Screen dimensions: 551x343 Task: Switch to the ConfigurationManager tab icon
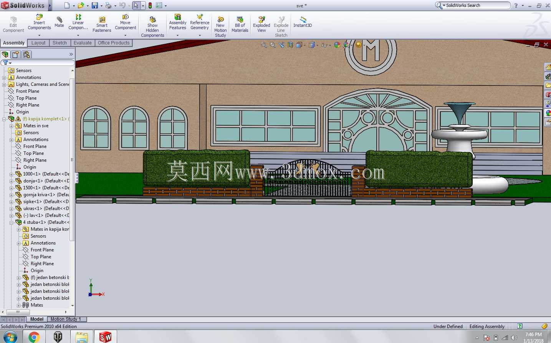(x=26, y=54)
